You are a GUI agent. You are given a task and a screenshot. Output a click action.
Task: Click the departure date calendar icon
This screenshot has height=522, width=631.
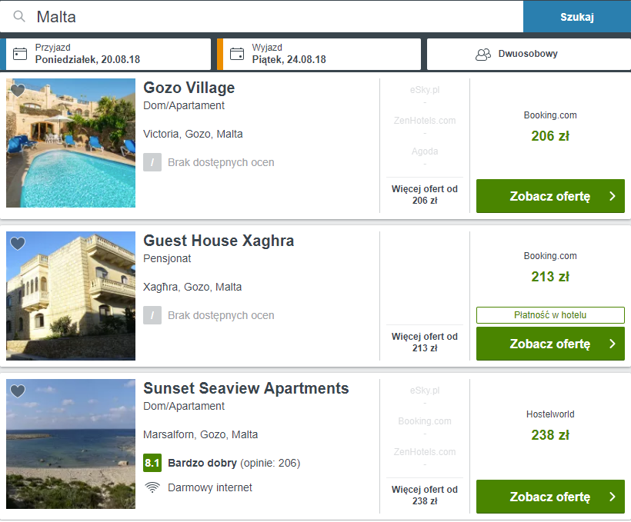coord(237,54)
